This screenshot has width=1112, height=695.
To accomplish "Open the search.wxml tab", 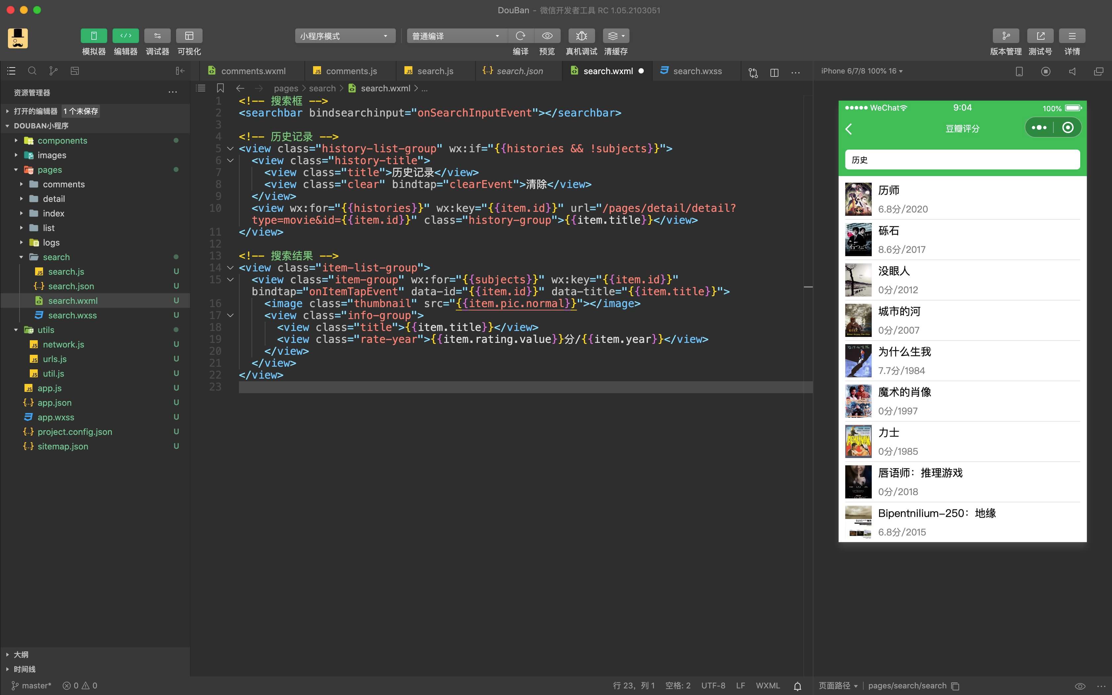I will click(x=608, y=70).
